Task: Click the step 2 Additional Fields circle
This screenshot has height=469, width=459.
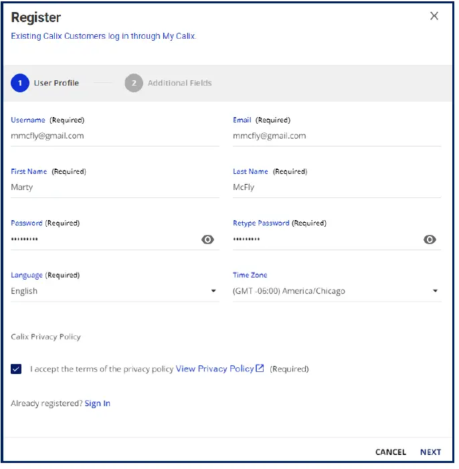Action: click(134, 84)
